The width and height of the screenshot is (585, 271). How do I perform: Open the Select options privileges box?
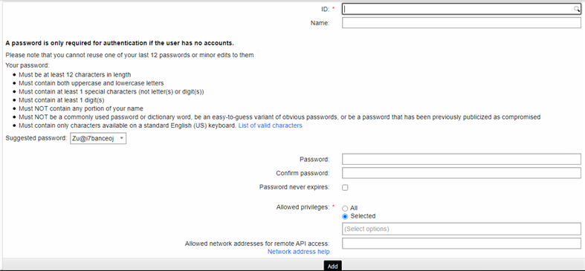(462, 229)
